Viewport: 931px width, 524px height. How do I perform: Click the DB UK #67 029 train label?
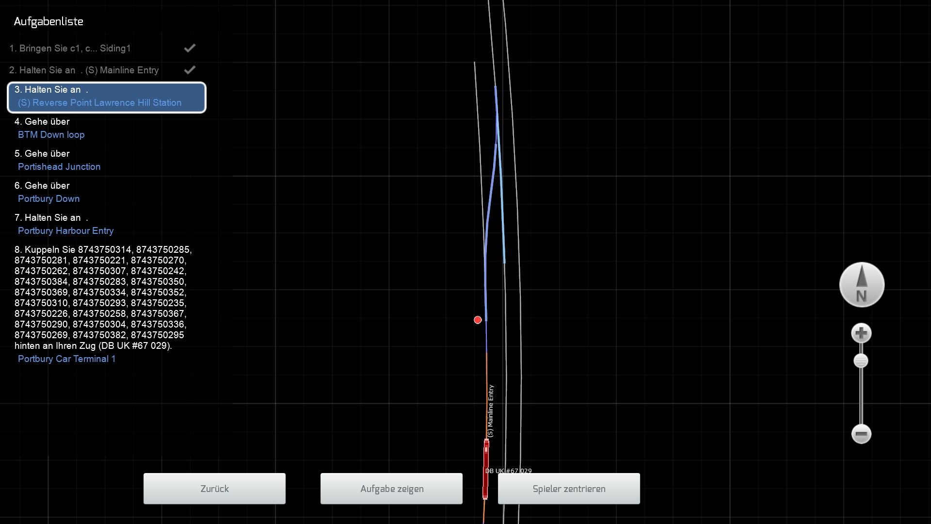click(508, 471)
